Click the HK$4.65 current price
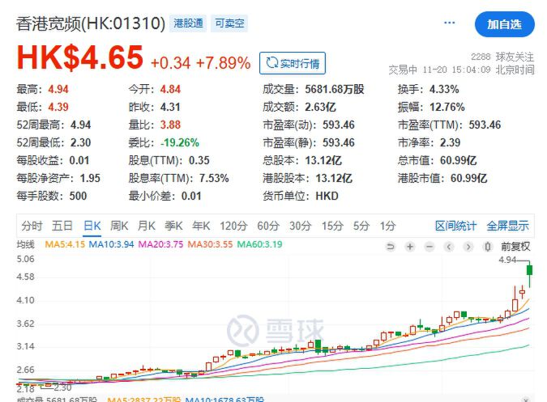Image resolution: width=547 pixels, height=402 pixels. (80, 57)
